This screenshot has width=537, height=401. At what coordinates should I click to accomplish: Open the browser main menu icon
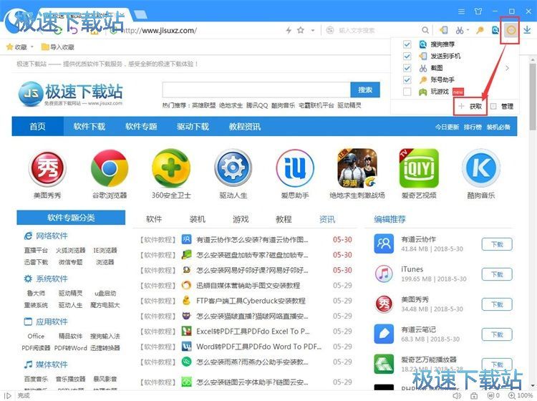pyautogui.click(x=462, y=11)
